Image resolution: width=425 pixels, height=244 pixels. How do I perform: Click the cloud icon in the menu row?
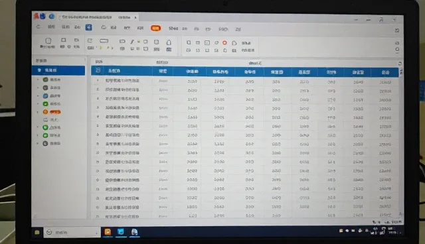click(104, 27)
